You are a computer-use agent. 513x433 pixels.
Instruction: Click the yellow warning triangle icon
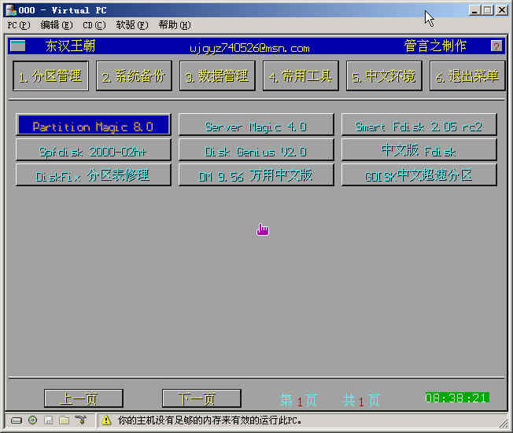coord(106,420)
